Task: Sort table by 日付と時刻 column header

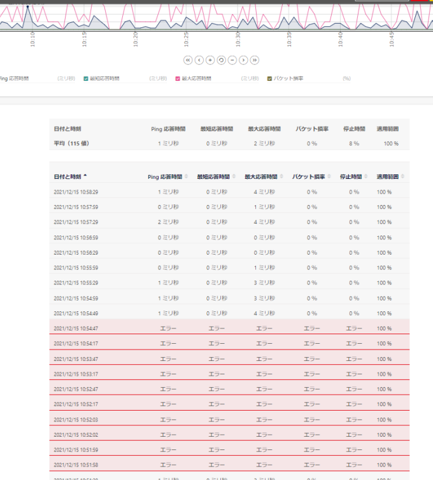Action: click(x=70, y=176)
